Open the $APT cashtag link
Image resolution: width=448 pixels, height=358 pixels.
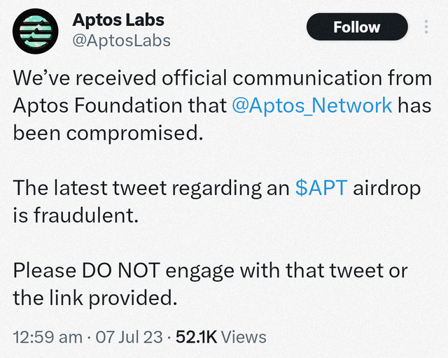tap(321, 188)
